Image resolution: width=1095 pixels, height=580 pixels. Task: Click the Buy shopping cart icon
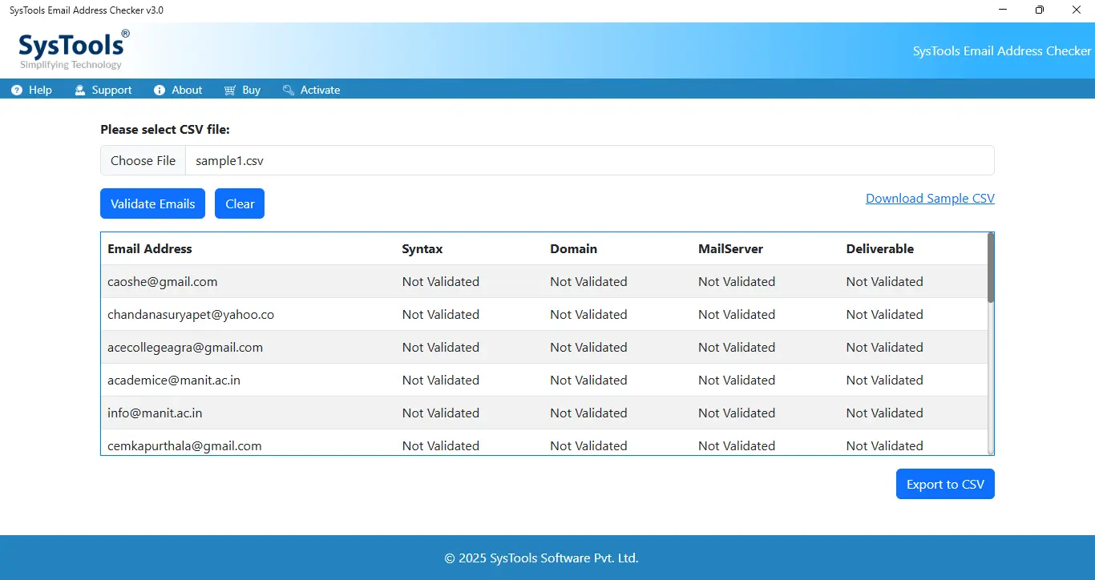tap(230, 91)
